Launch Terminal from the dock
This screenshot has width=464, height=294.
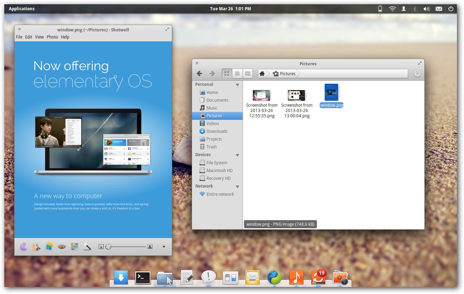point(143,278)
